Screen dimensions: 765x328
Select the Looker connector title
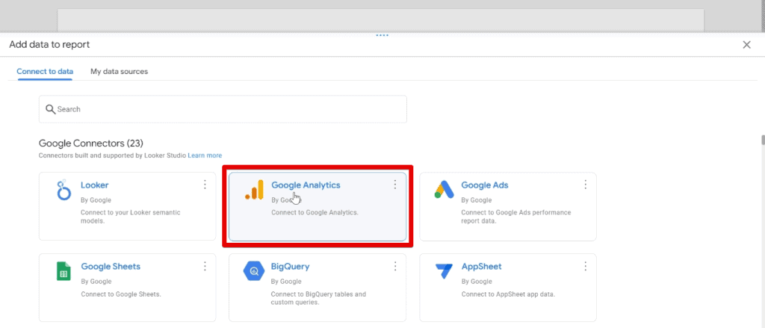(x=95, y=185)
